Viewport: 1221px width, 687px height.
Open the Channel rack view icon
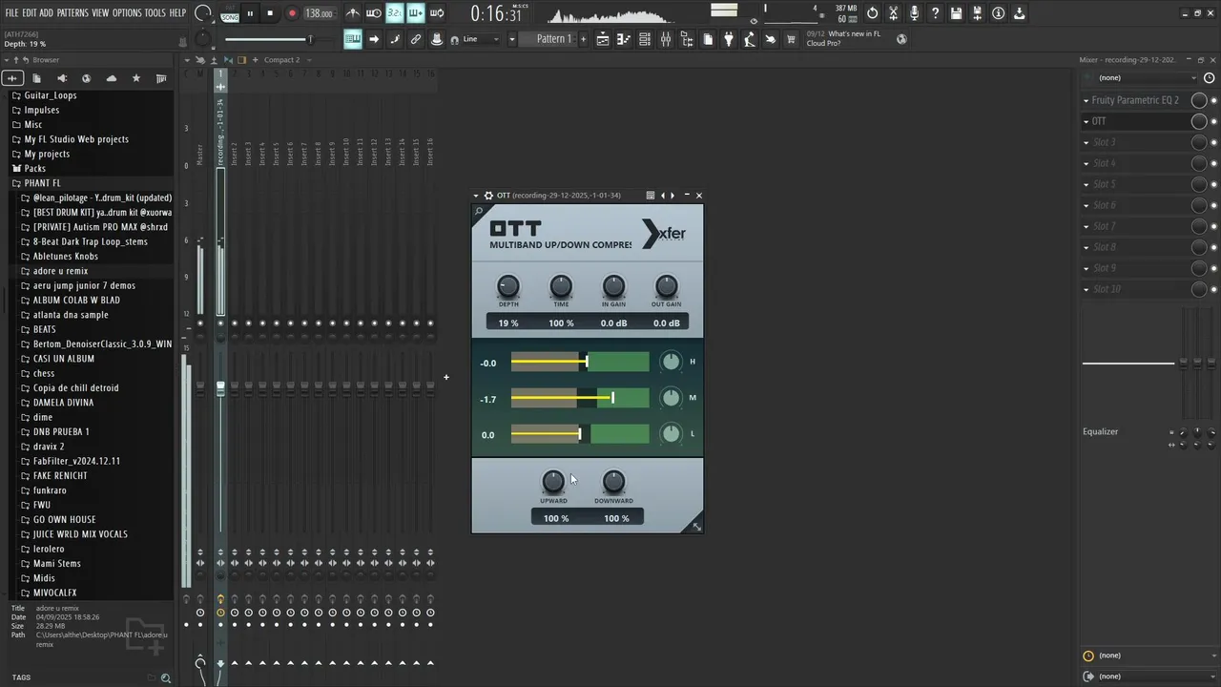pos(645,39)
